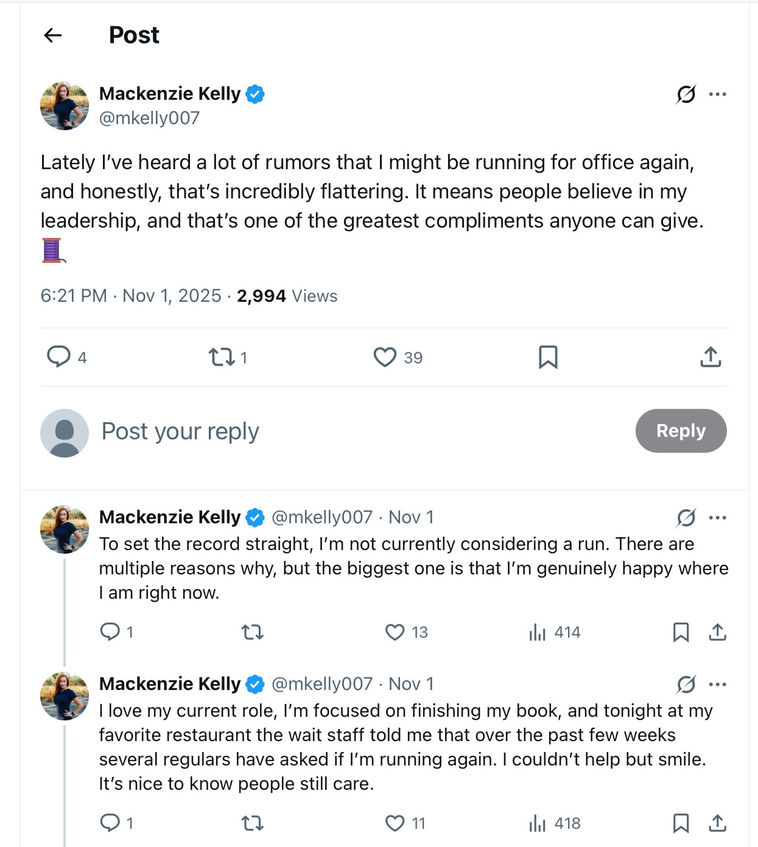Click the gray Reply button
Viewport: 758px width, 847px height.
681,431
